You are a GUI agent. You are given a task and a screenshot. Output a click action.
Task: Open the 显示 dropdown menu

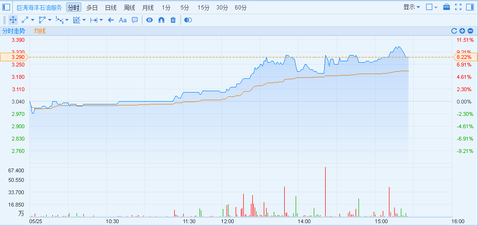coord(411,7)
